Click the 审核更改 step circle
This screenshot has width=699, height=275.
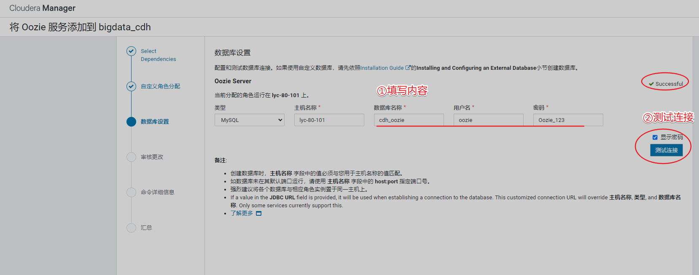tap(132, 157)
